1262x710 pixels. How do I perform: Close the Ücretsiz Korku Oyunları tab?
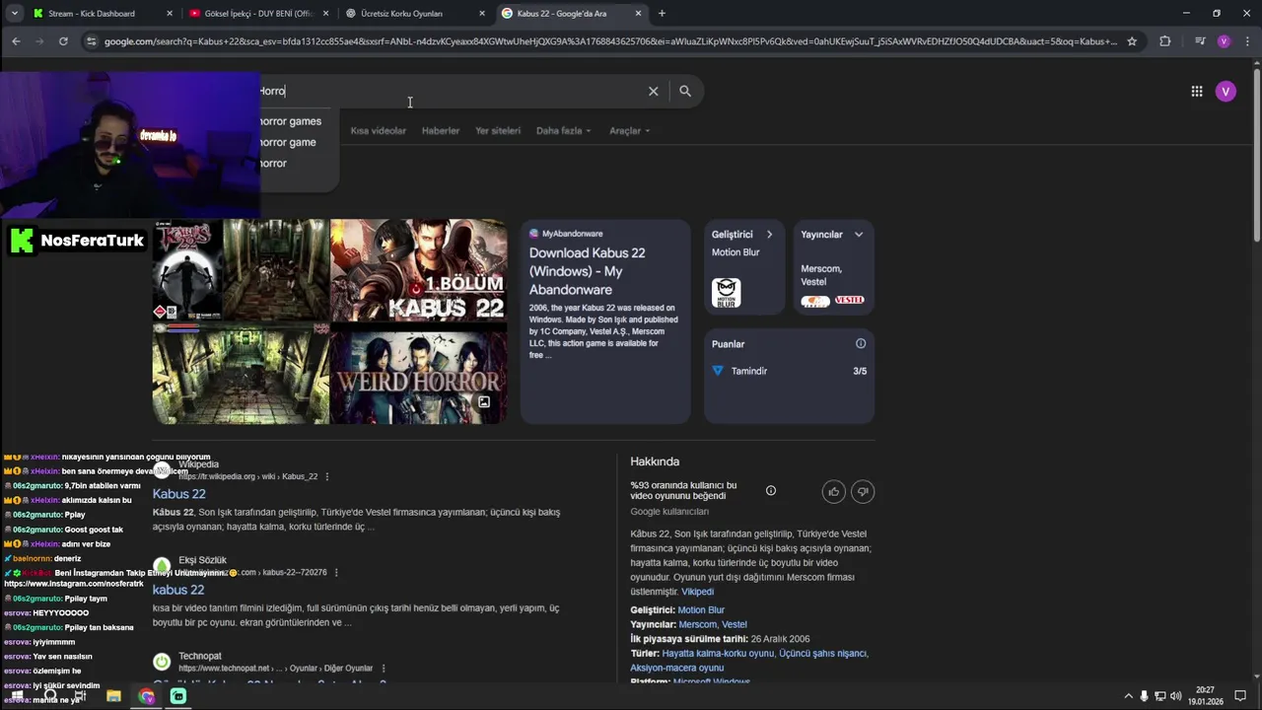click(482, 14)
